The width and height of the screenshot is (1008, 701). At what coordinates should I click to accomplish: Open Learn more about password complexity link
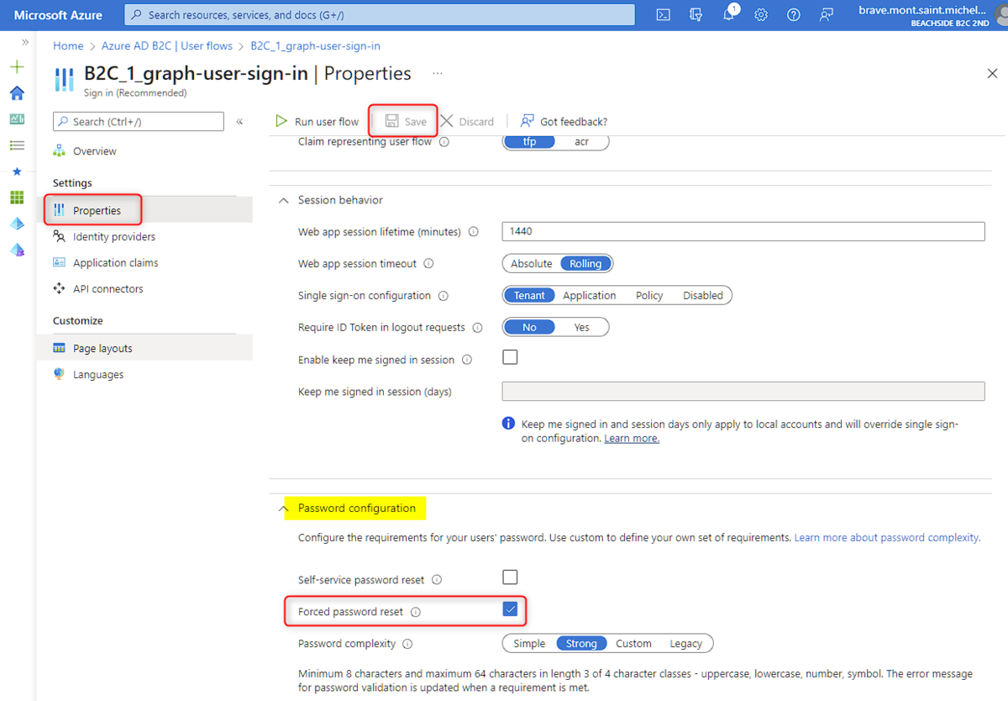[887, 537]
